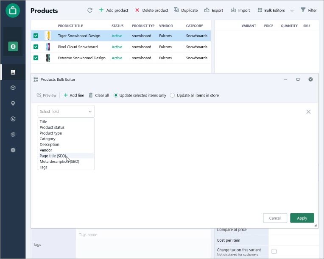Click the QUANTITY column header
This screenshot has height=259, width=324.
tap(289, 26)
